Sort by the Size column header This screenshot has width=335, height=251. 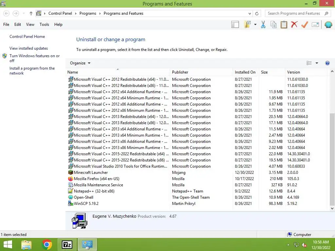[272, 72]
